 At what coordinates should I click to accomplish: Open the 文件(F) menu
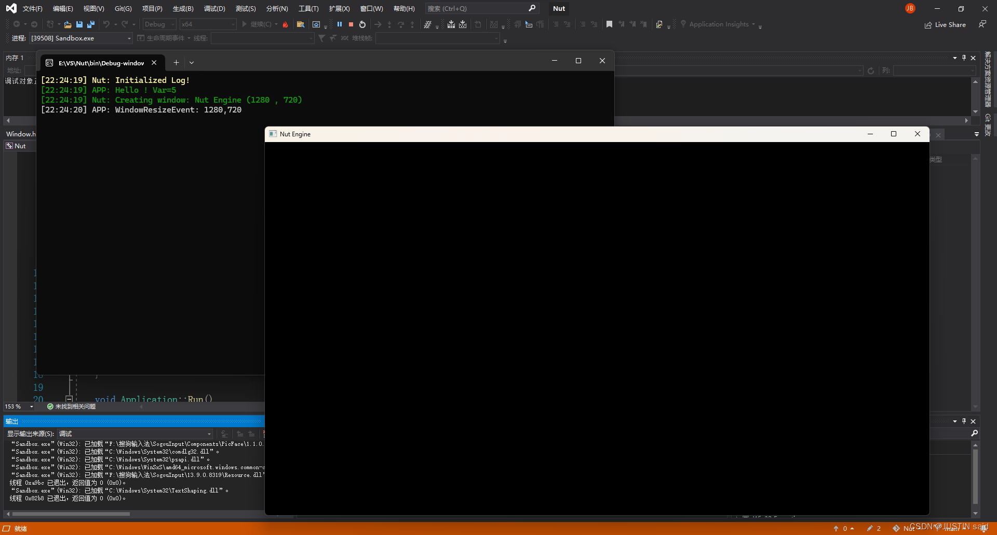click(x=32, y=8)
